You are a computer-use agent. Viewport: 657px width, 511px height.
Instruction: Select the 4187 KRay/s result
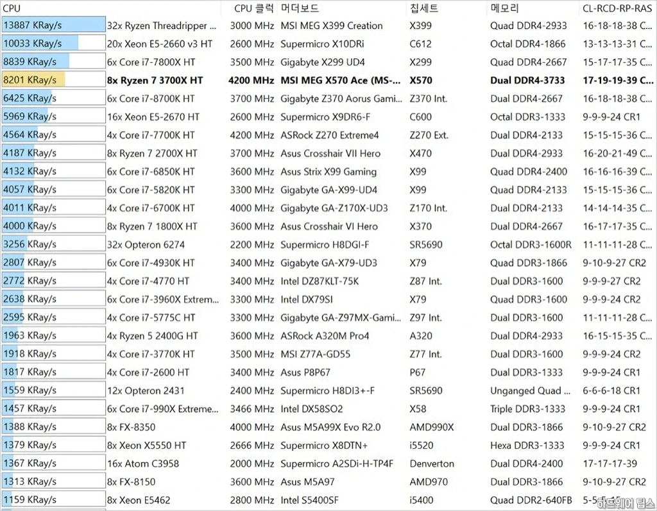[x=54, y=153]
